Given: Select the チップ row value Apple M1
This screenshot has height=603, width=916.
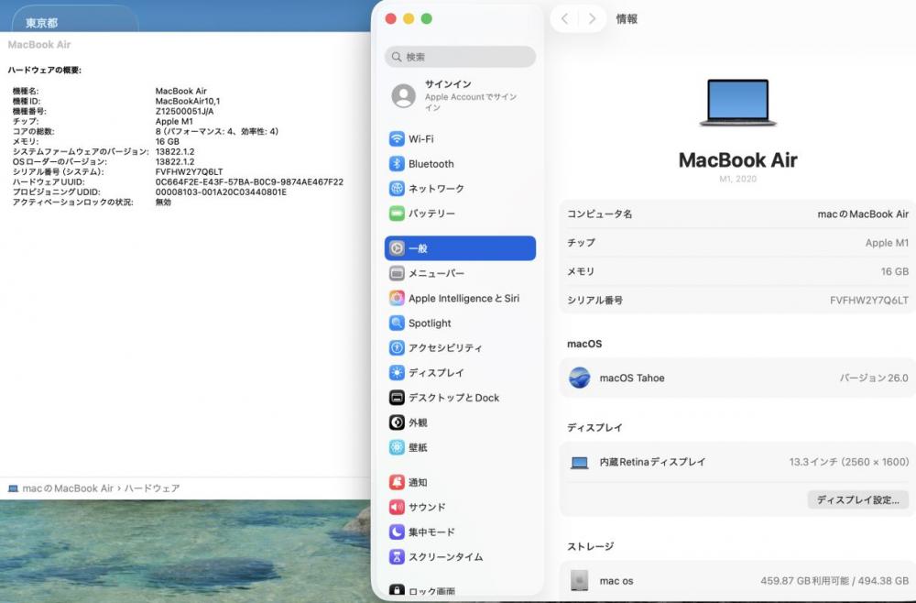Looking at the screenshot, I should (x=887, y=243).
